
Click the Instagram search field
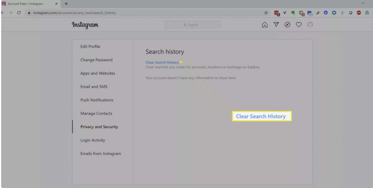(192, 24)
